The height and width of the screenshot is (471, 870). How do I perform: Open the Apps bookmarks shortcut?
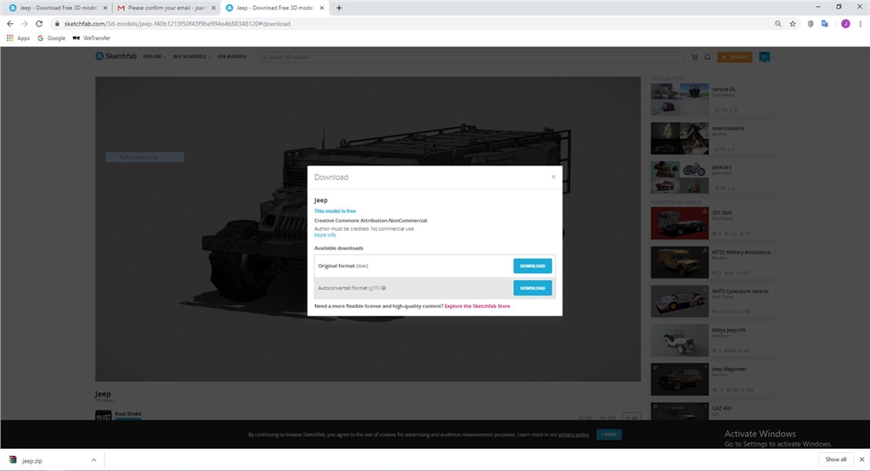[18, 38]
